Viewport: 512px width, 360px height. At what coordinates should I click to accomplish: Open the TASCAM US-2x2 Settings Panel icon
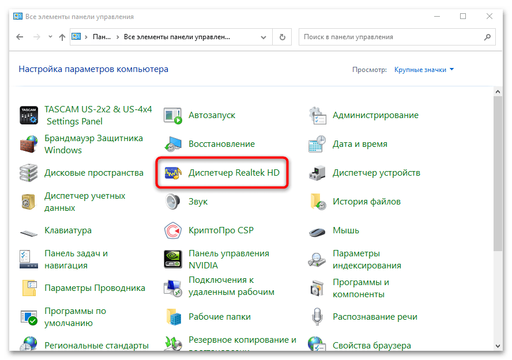29,115
